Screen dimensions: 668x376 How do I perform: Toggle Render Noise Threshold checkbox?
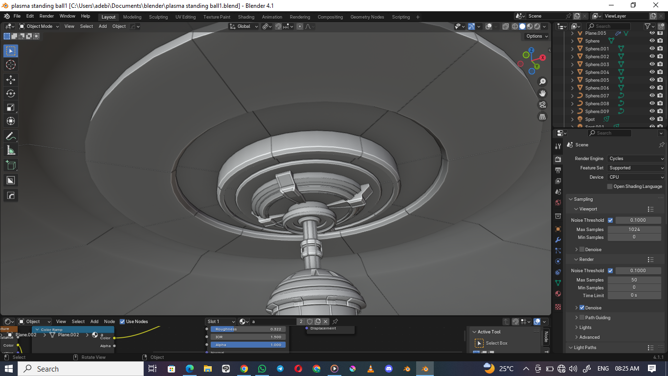point(610,271)
